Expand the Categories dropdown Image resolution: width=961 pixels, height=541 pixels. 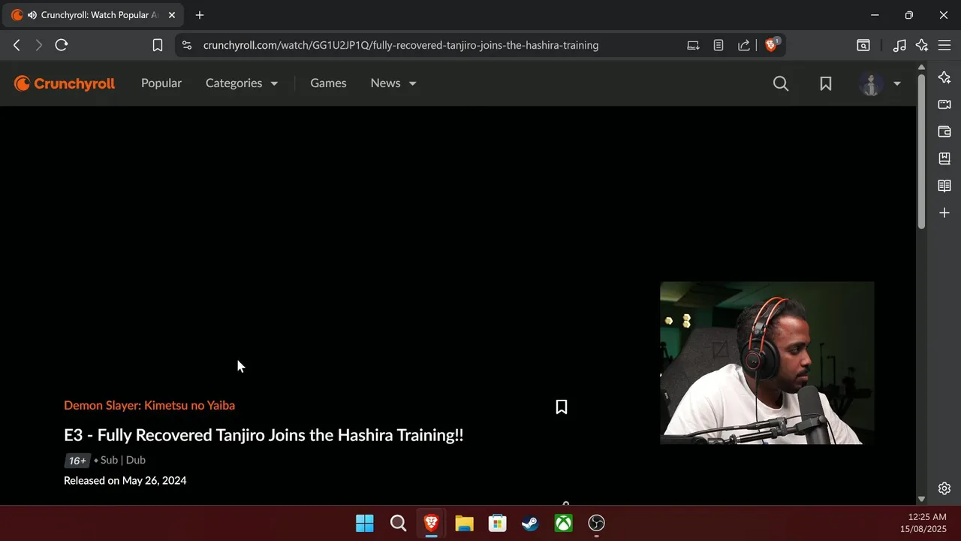242,83
